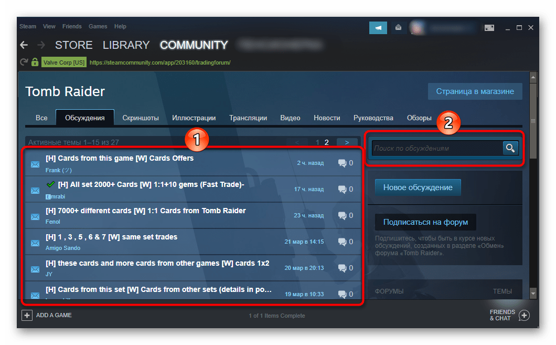The height and width of the screenshot is (345, 556).
Task: Switch to the Скриншоты tab
Action: (x=141, y=118)
